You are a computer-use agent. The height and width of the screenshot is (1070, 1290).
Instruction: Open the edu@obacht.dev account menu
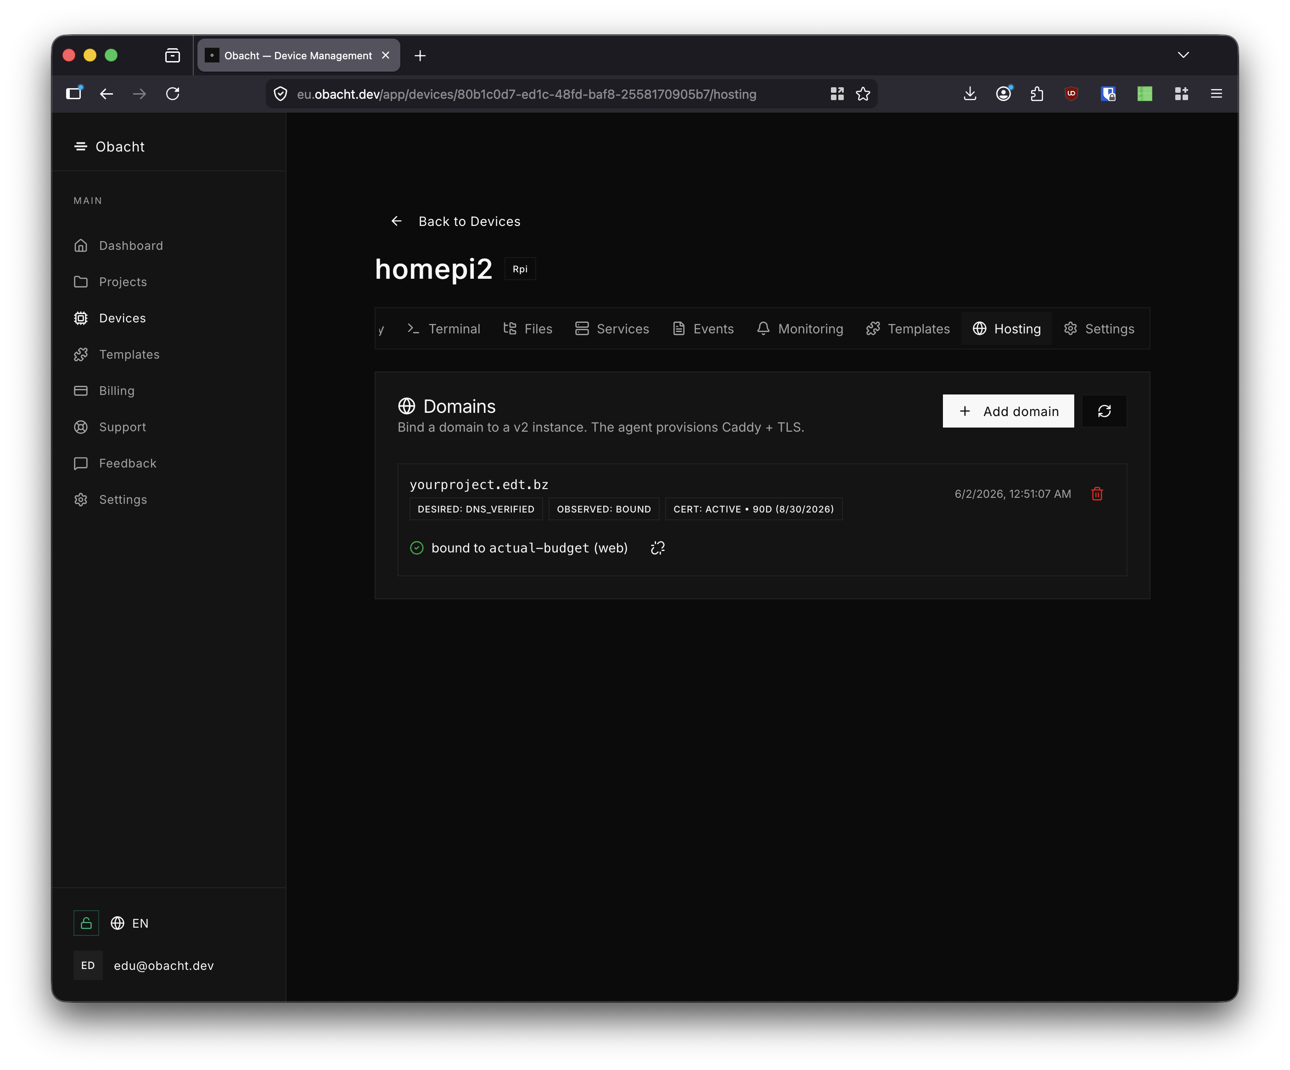click(163, 965)
